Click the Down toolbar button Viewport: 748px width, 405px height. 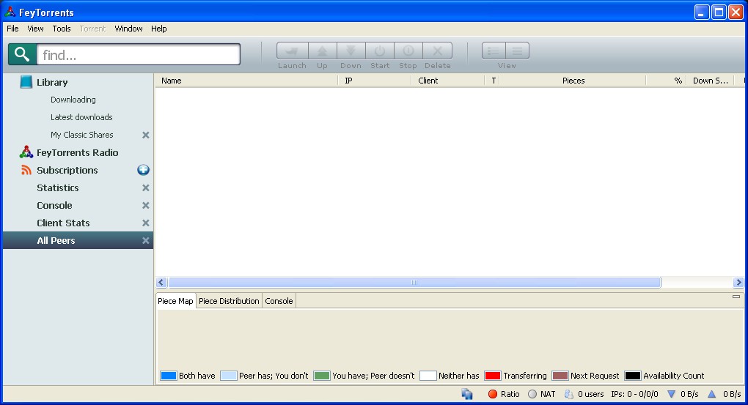tap(351, 51)
